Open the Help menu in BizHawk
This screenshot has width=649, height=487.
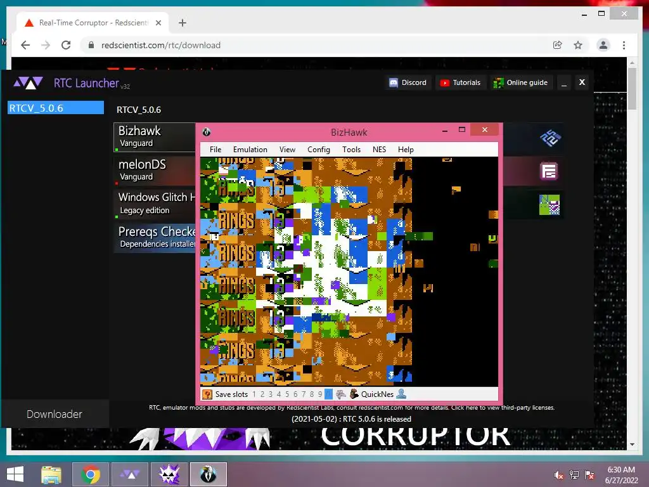pos(406,150)
